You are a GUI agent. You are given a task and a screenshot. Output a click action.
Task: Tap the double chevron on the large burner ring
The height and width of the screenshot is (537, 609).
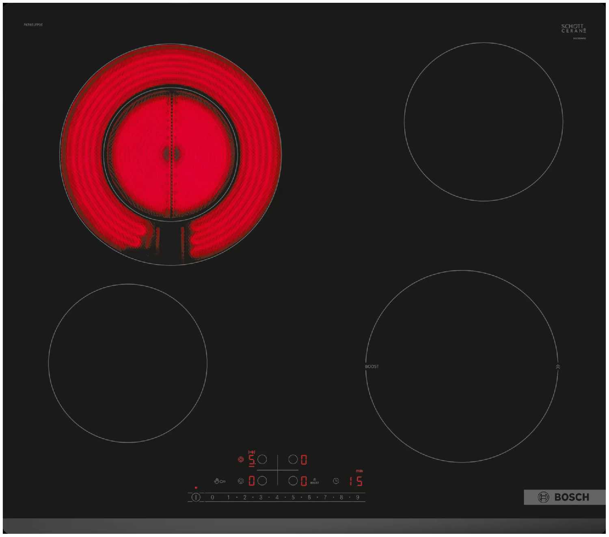click(x=558, y=367)
